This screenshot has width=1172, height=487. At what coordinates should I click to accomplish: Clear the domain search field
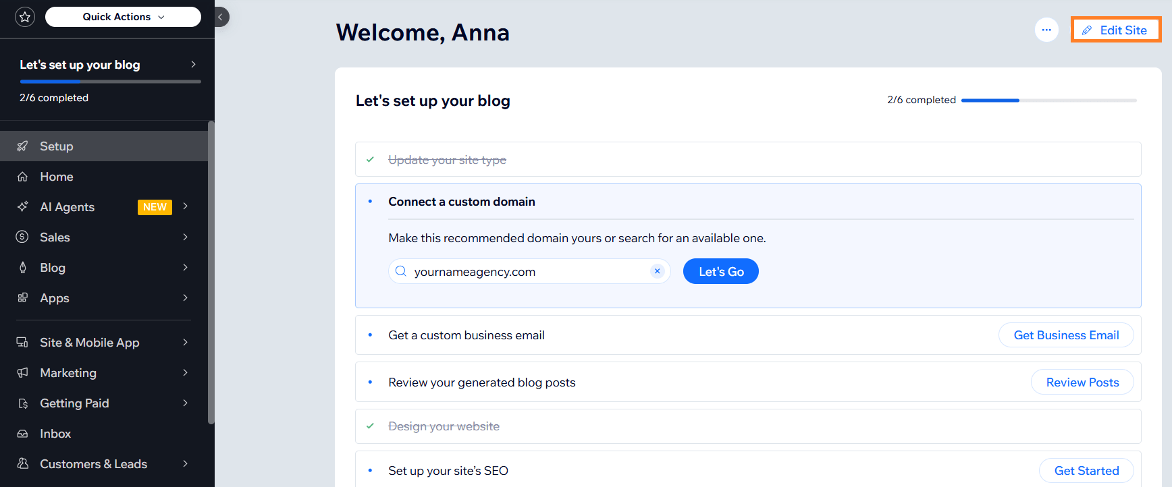[657, 271]
